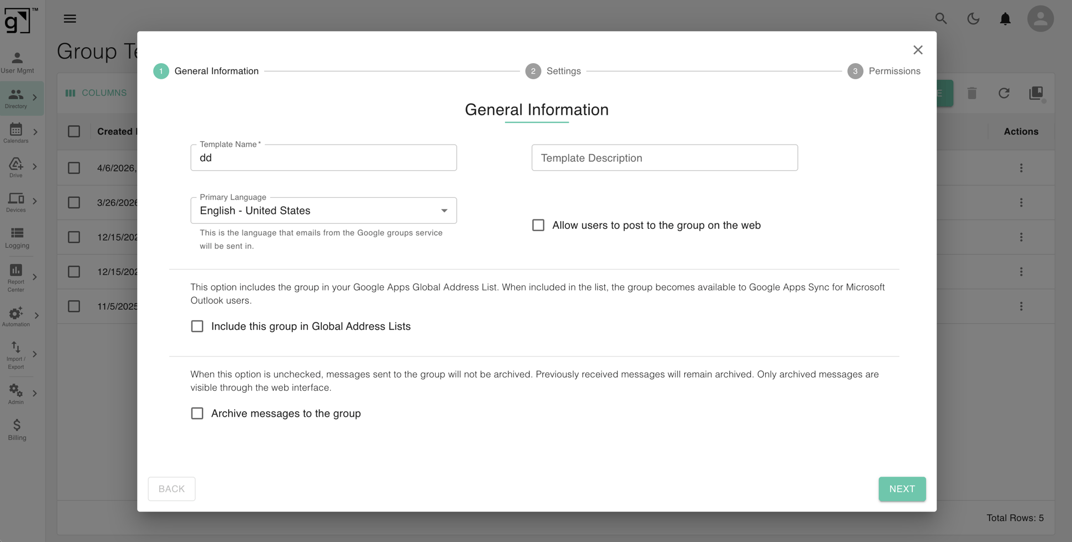Check Include this group in Global Address Lists

pos(197,326)
